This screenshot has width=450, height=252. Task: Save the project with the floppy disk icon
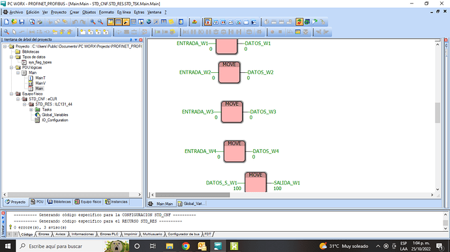(22, 21)
